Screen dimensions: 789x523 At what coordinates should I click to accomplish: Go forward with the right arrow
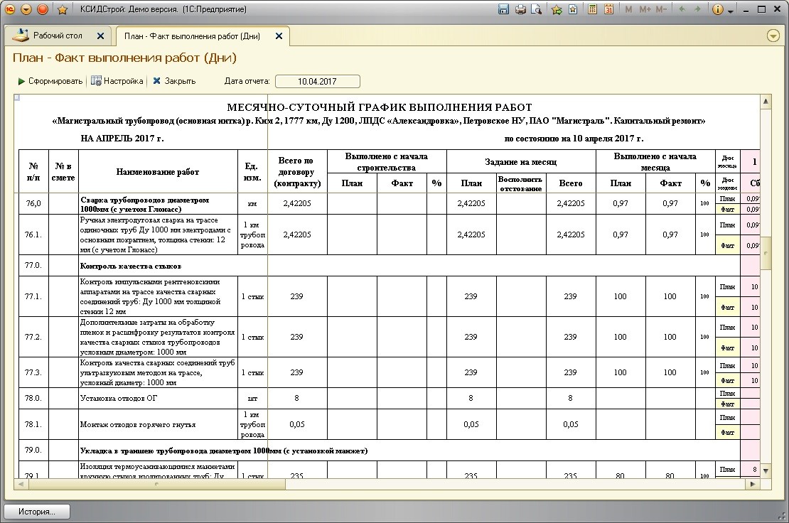tap(697, 9)
